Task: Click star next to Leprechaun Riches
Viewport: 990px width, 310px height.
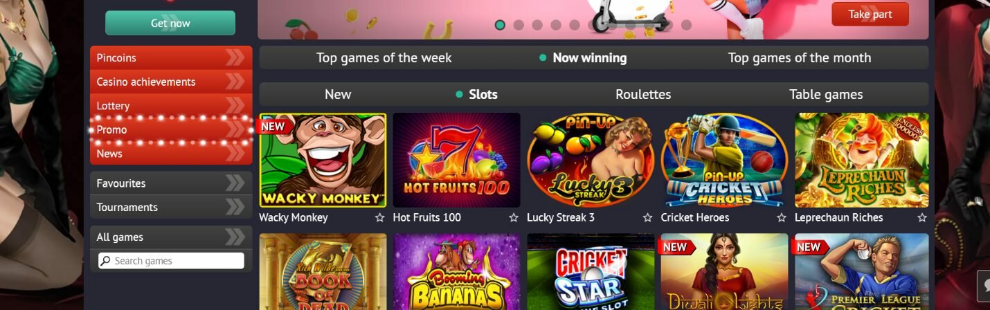Action: click(x=922, y=218)
